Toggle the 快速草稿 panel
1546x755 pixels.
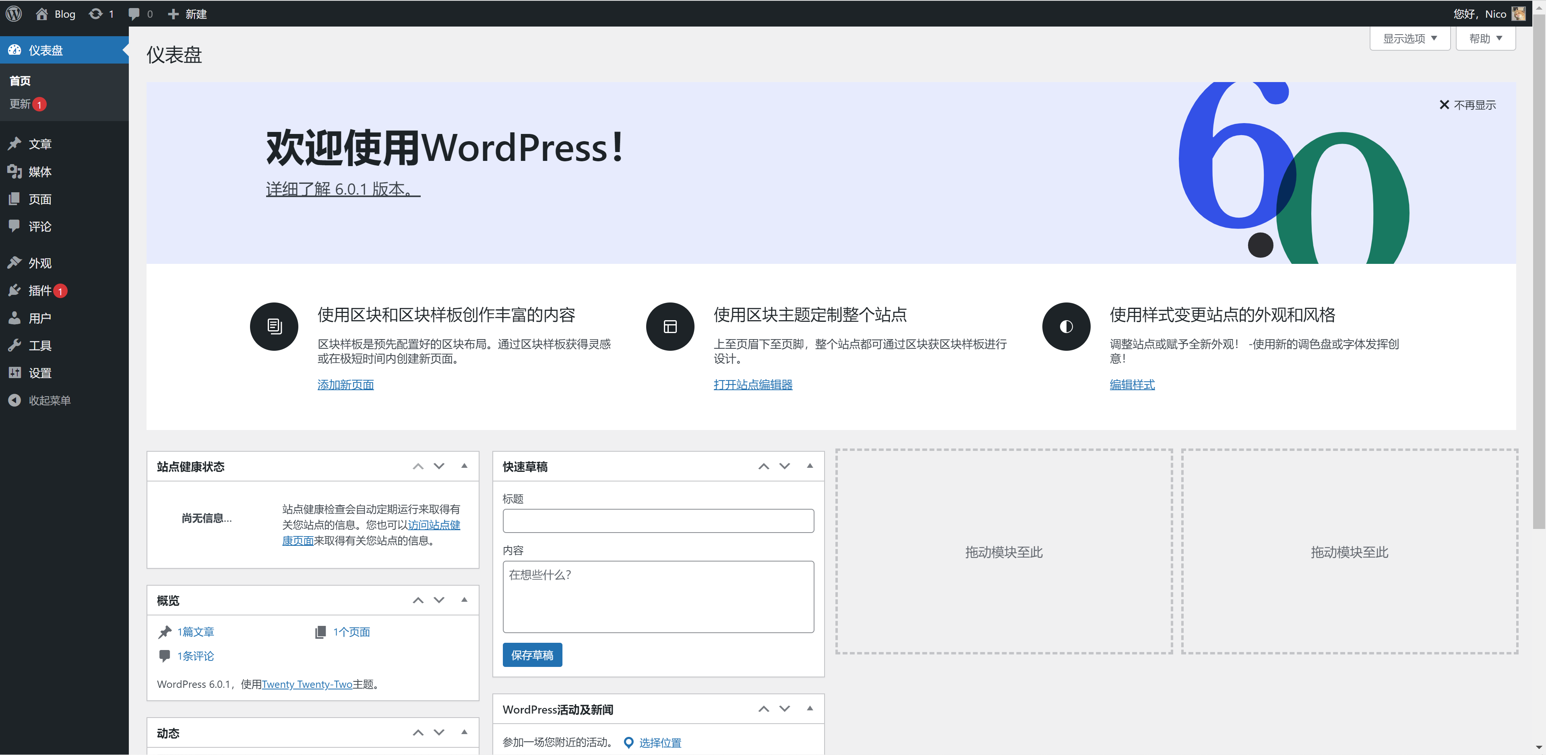810,466
